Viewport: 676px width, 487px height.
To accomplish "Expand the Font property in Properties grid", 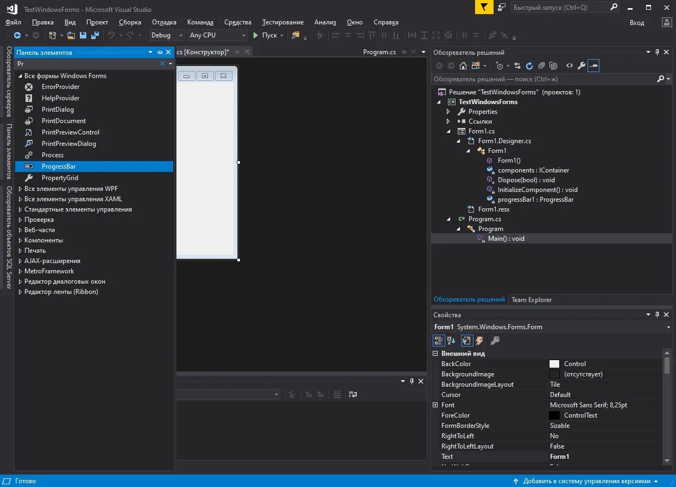I will coord(435,405).
